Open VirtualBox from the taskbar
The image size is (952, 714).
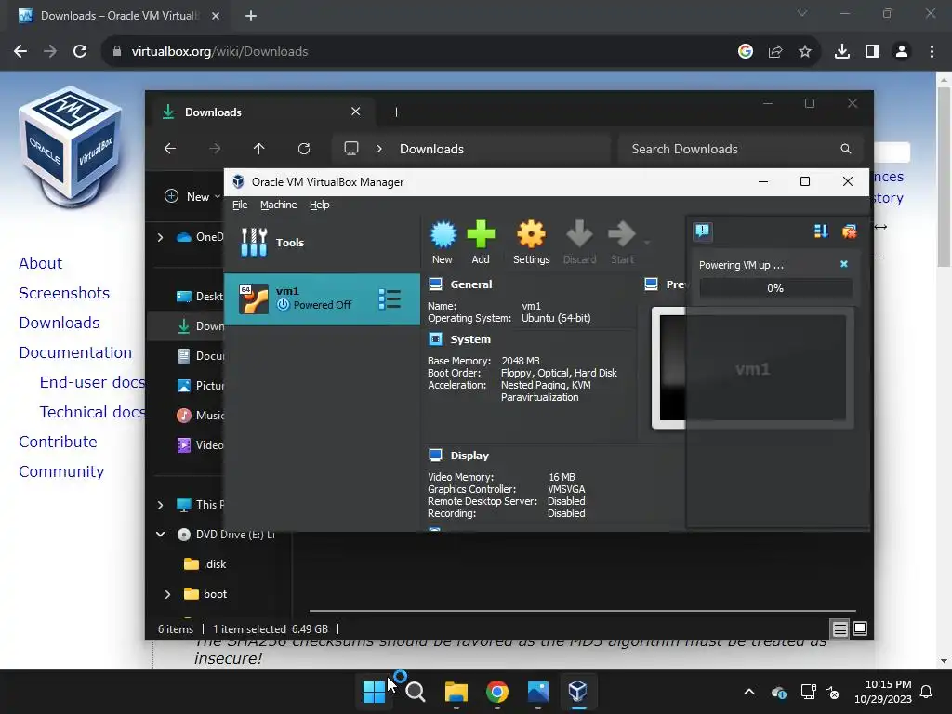[x=578, y=692]
